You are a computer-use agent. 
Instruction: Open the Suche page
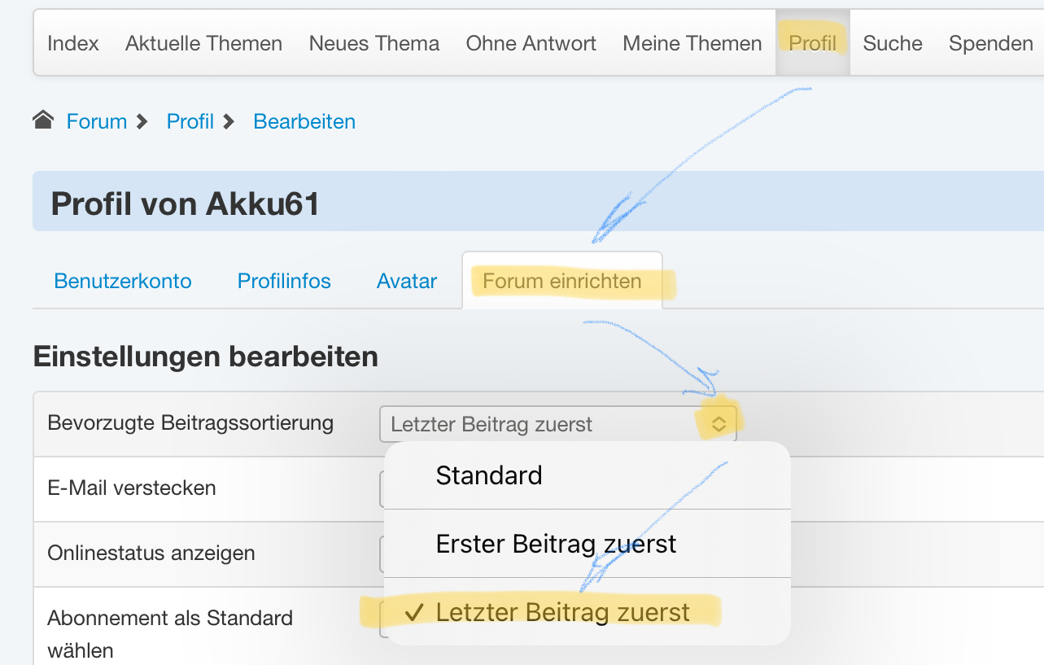pos(893,43)
